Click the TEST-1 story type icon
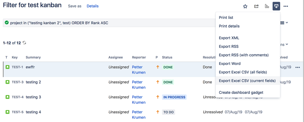This screenshot has height=122, width=304. [7, 67]
